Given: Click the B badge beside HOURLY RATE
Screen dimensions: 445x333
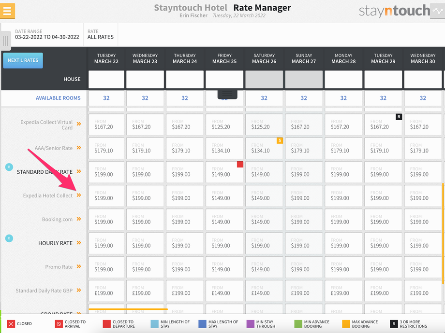Looking at the screenshot, I should (9, 238).
